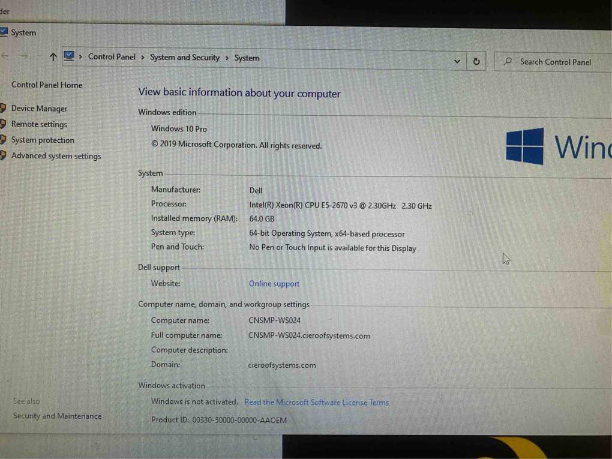Click the shield icon beside Device Manager
The image size is (612, 459).
point(3,108)
